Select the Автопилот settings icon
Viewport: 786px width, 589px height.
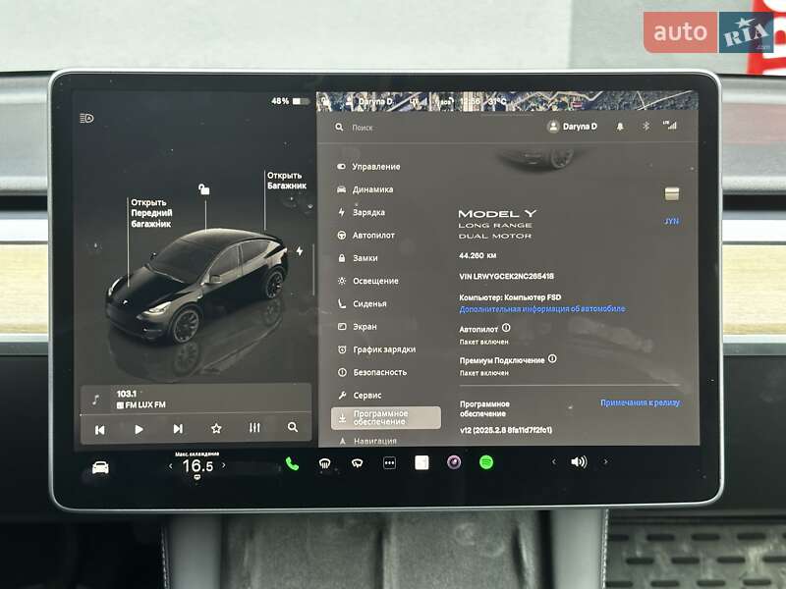342,235
